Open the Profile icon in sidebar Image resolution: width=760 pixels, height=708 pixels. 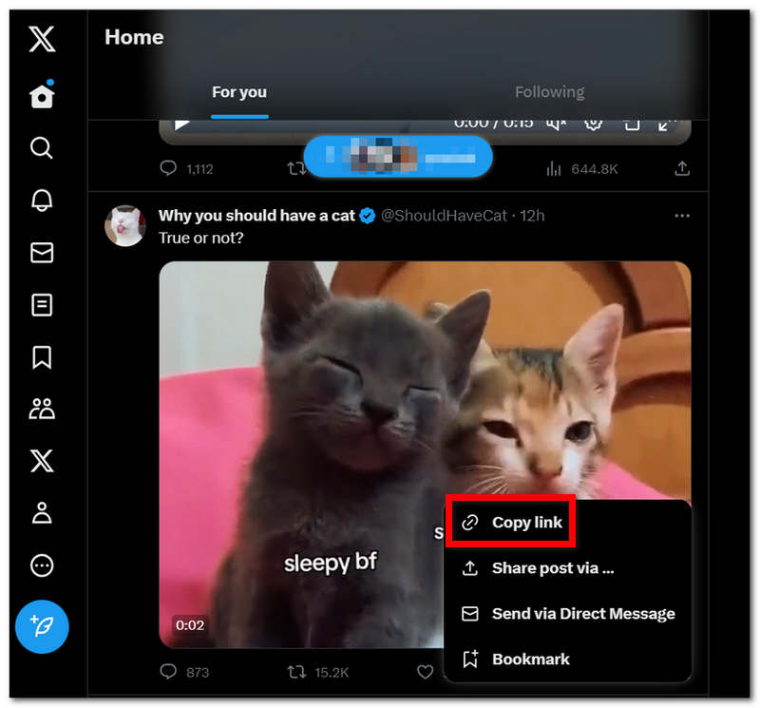coord(42,513)
